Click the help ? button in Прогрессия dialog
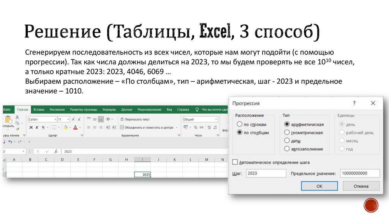The image size is (389, 218). click(354, 103)
